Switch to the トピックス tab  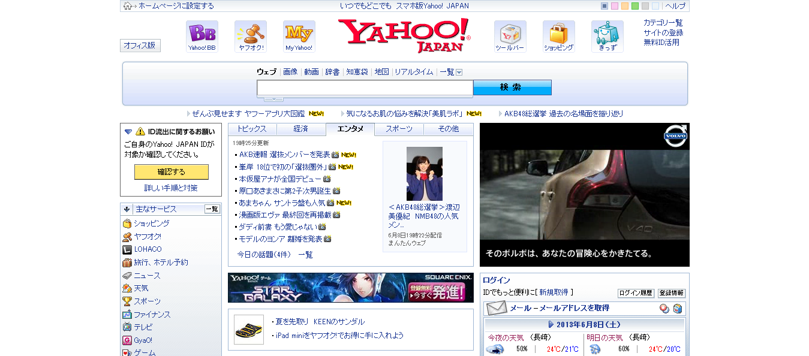point(252,129)
